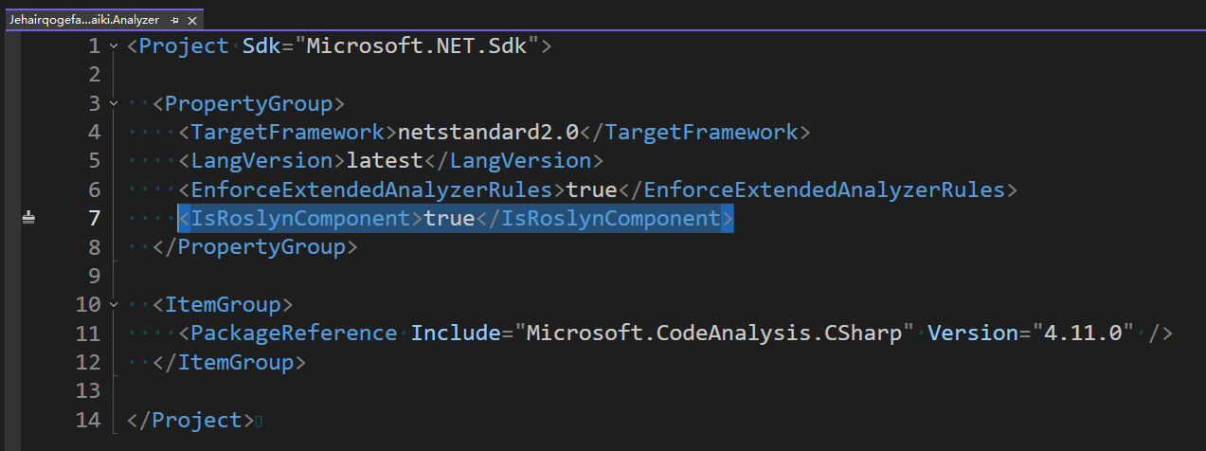Image resolution: width=1206 pixels, height=451 pixels.
Task: Pin the Analyzer document tab
Action: pyautogui.click(x=175, y=19)
